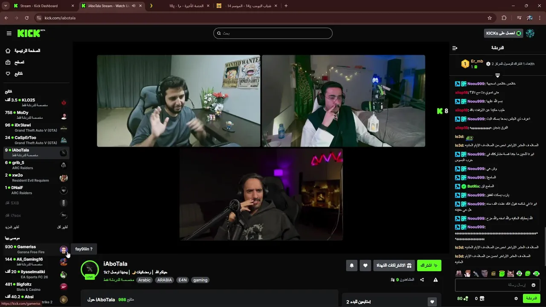546x307 pixels.
Task: Click the E4N tag
Action: point(183,280)
